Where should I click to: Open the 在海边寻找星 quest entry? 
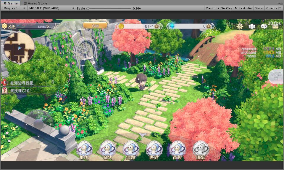point(22,83)
